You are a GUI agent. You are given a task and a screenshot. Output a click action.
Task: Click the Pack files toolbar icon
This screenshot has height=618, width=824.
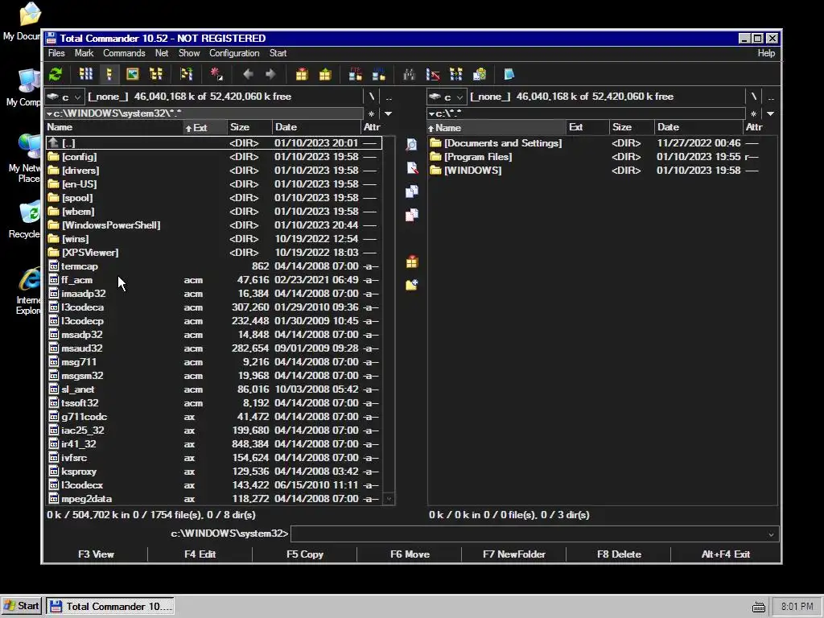(302, 74)
